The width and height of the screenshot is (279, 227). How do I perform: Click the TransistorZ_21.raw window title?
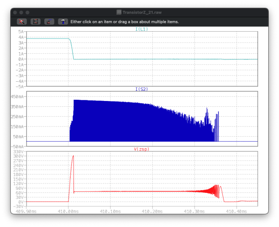pos(142,13)
